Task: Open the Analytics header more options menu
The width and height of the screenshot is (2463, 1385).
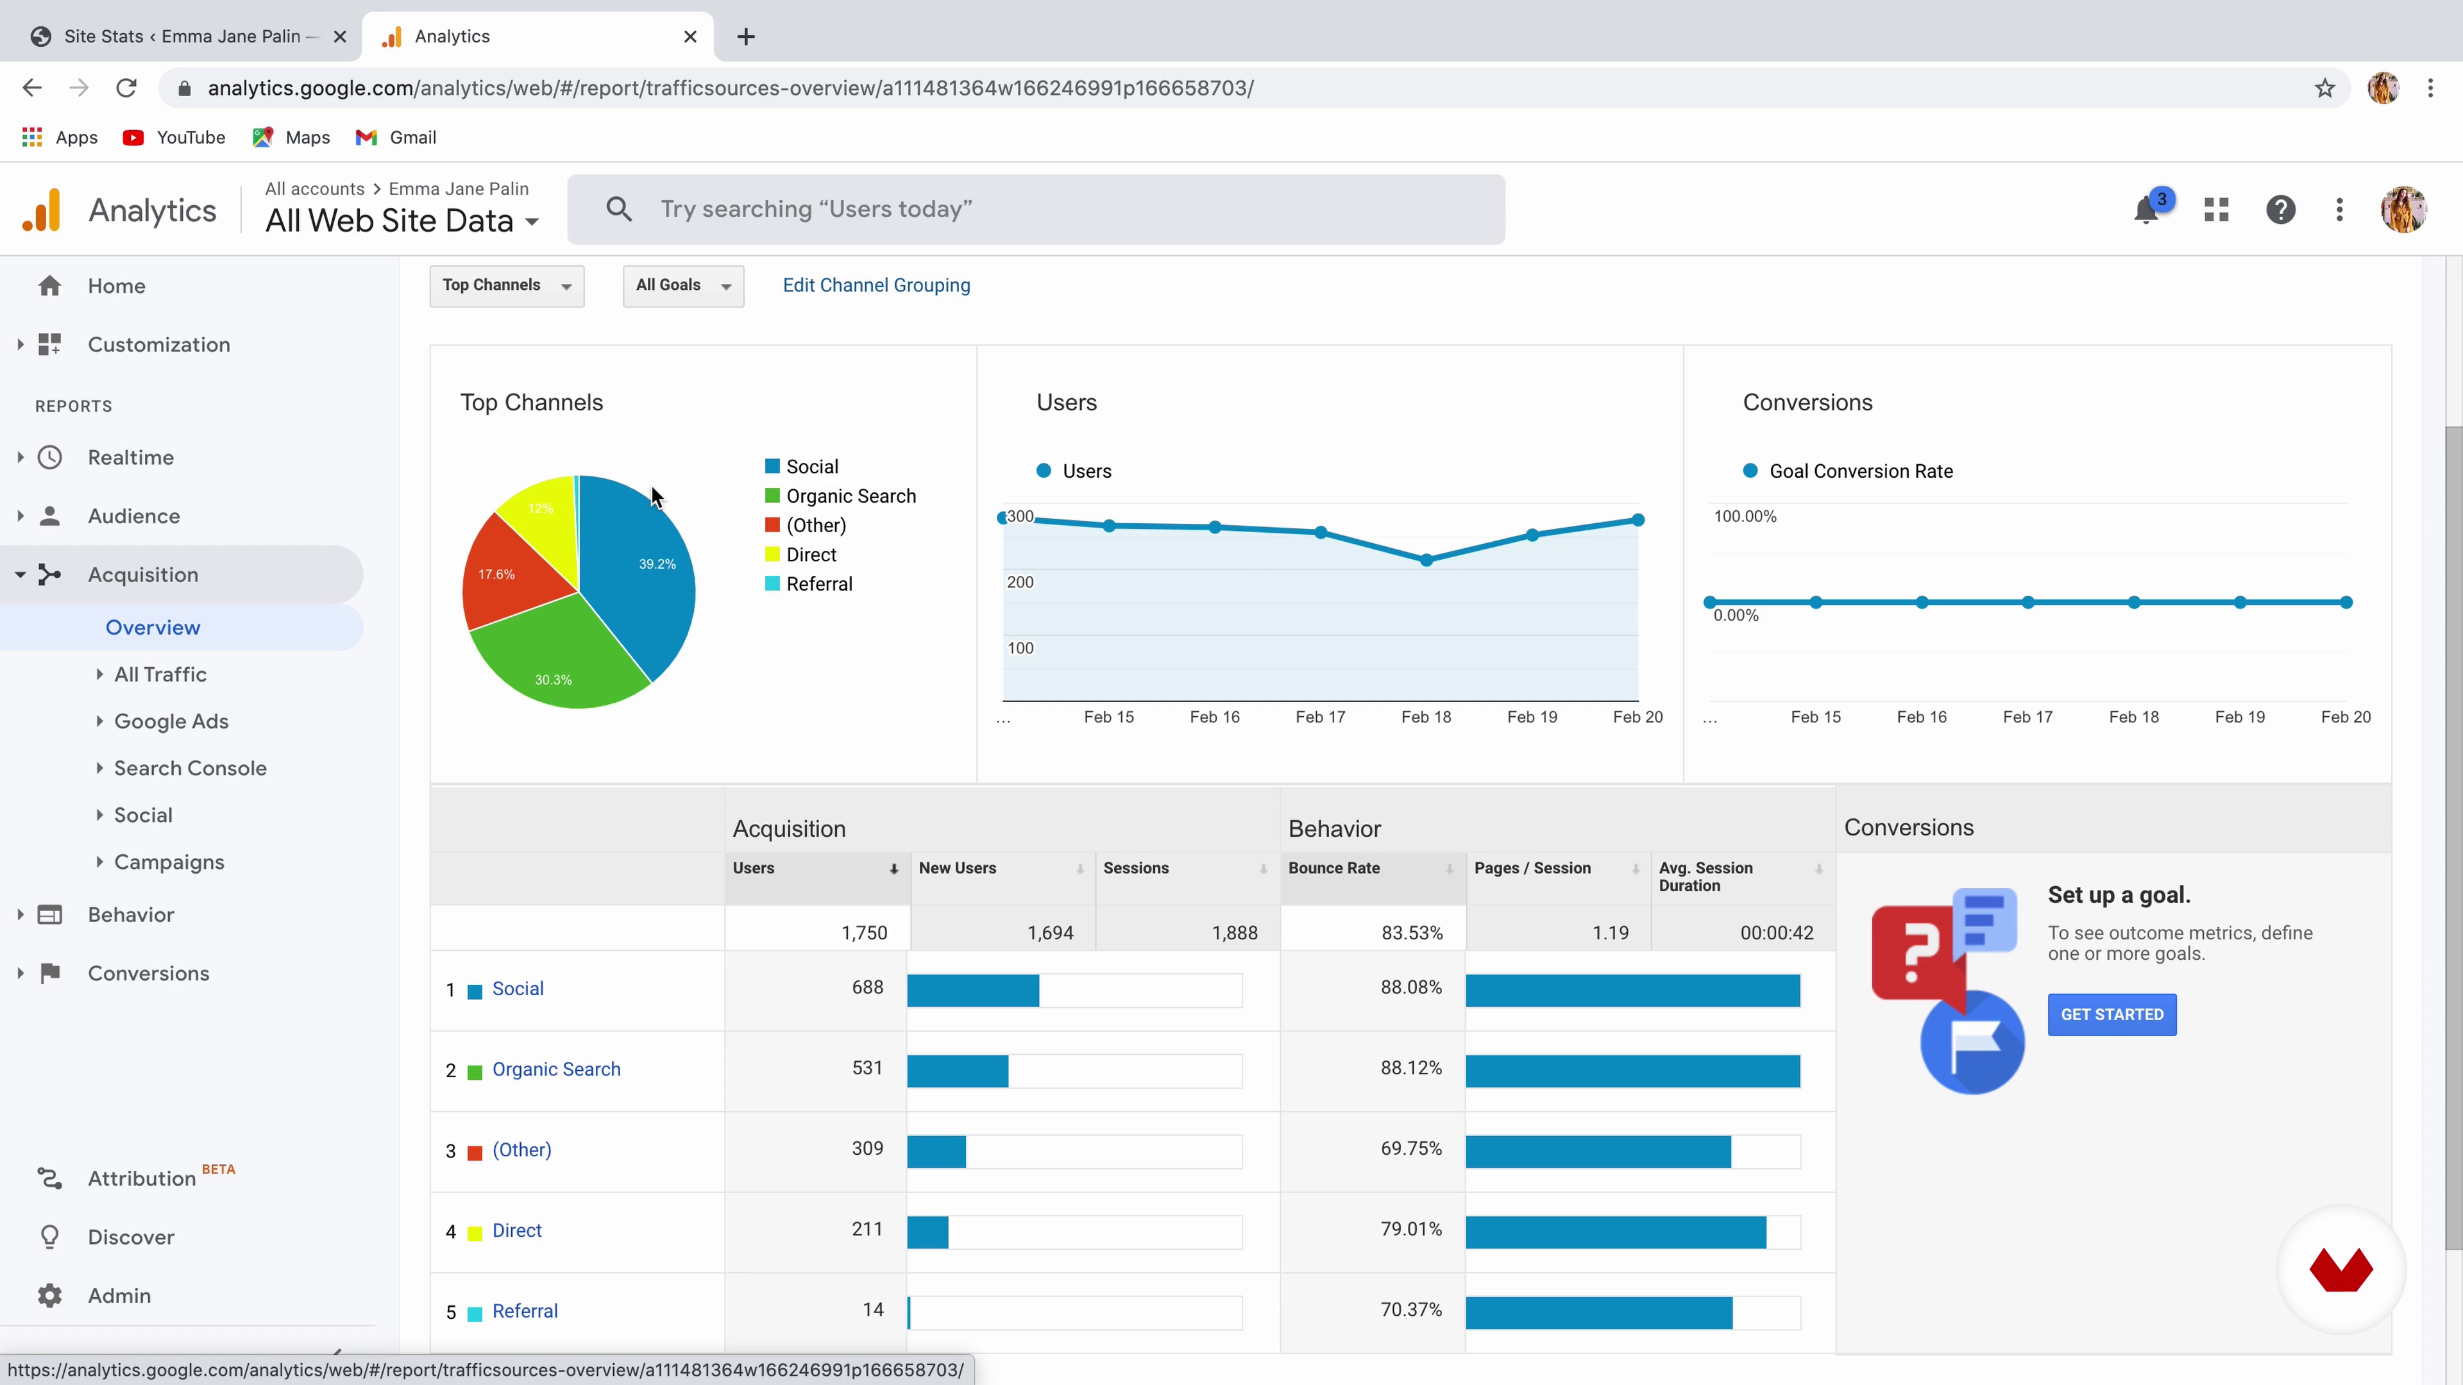Action: 2340,209
